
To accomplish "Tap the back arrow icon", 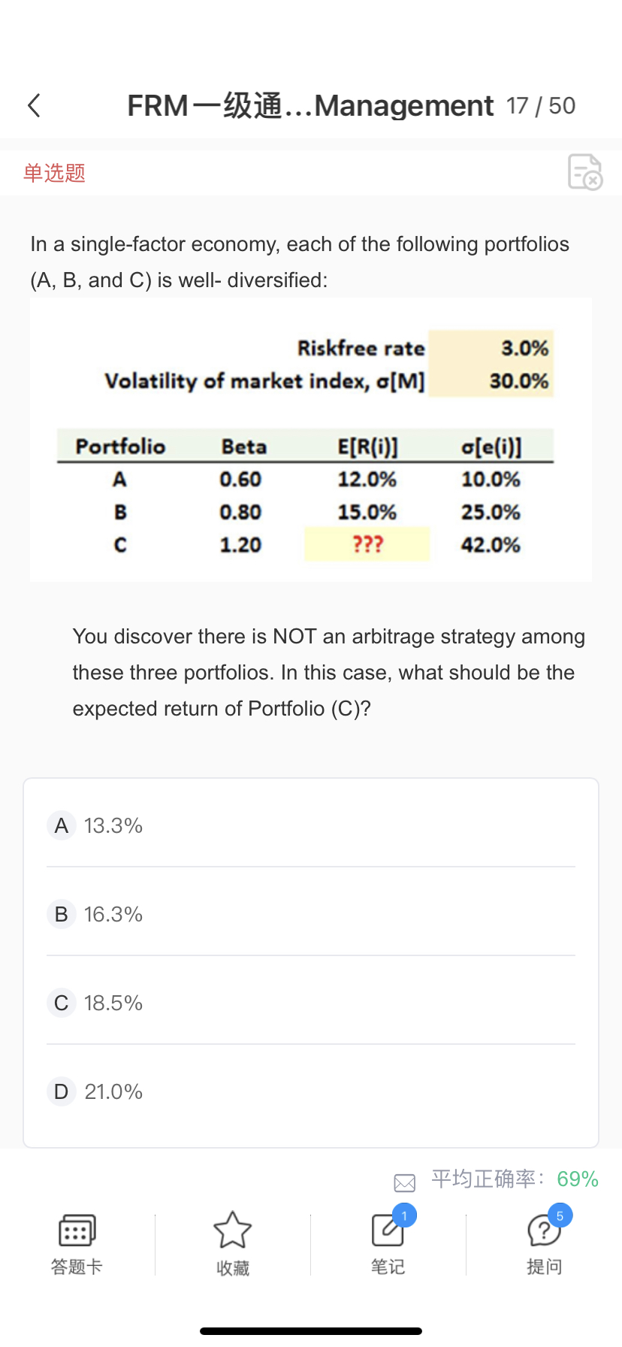I will [x=34, y=106].
